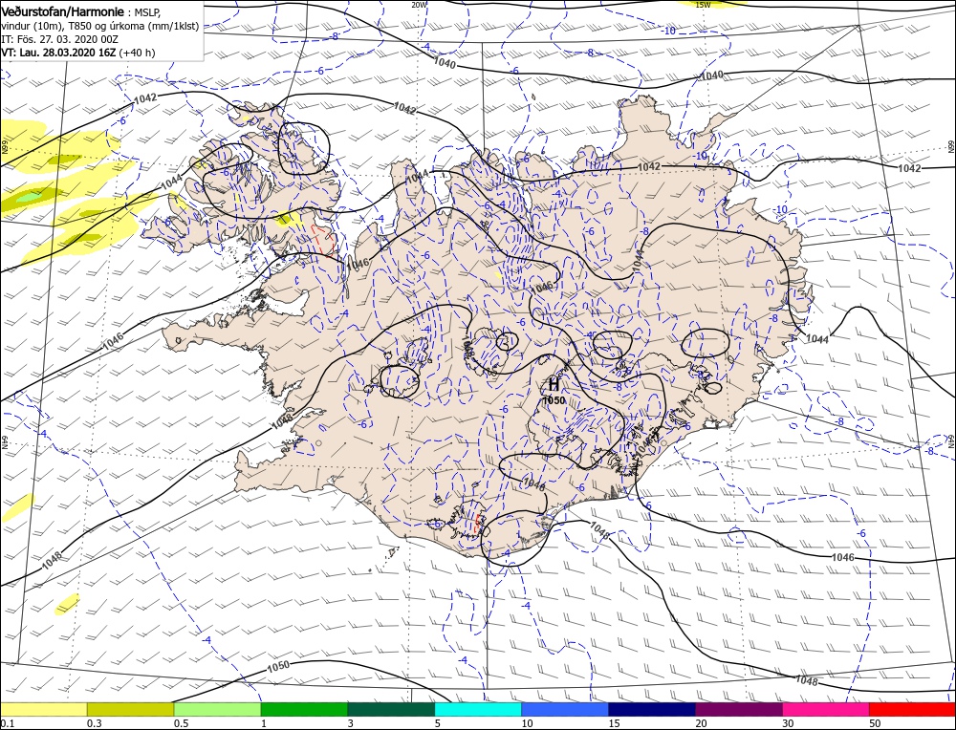Click the 1050 value beneath the H marker

coord(554,400)
